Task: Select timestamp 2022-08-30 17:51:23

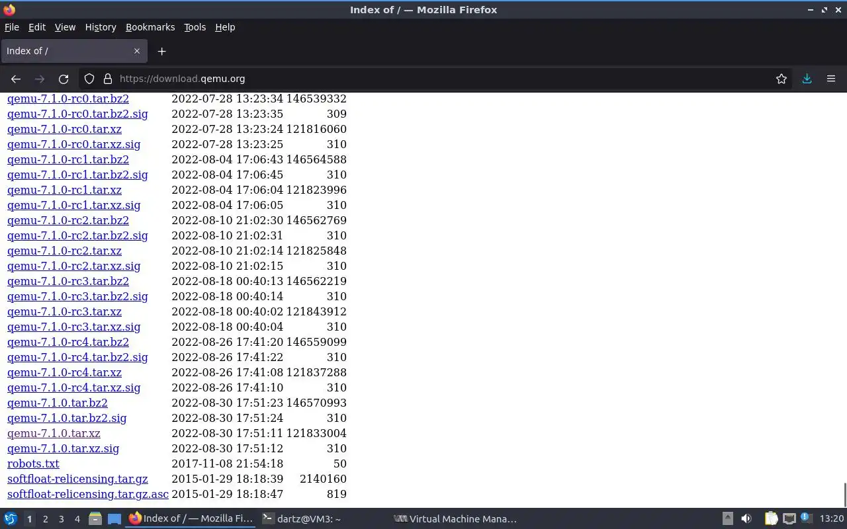Action: (x=227, y=403)
